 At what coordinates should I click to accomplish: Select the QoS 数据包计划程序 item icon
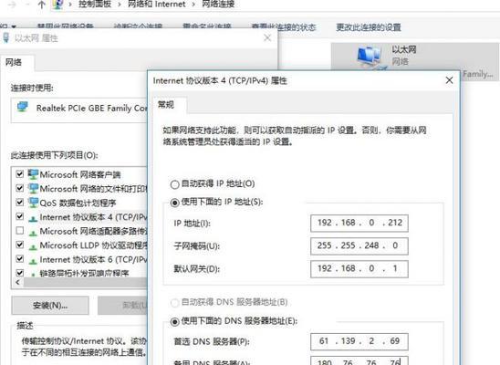coord(33,202)
